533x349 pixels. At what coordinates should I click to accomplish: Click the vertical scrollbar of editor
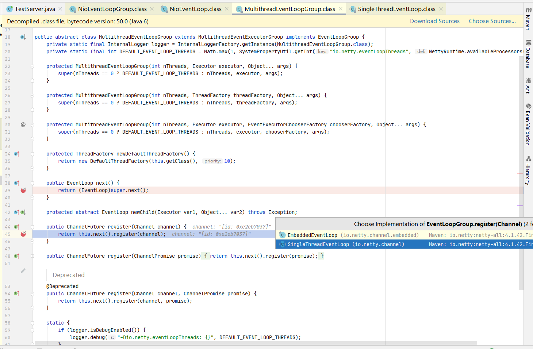520,173
